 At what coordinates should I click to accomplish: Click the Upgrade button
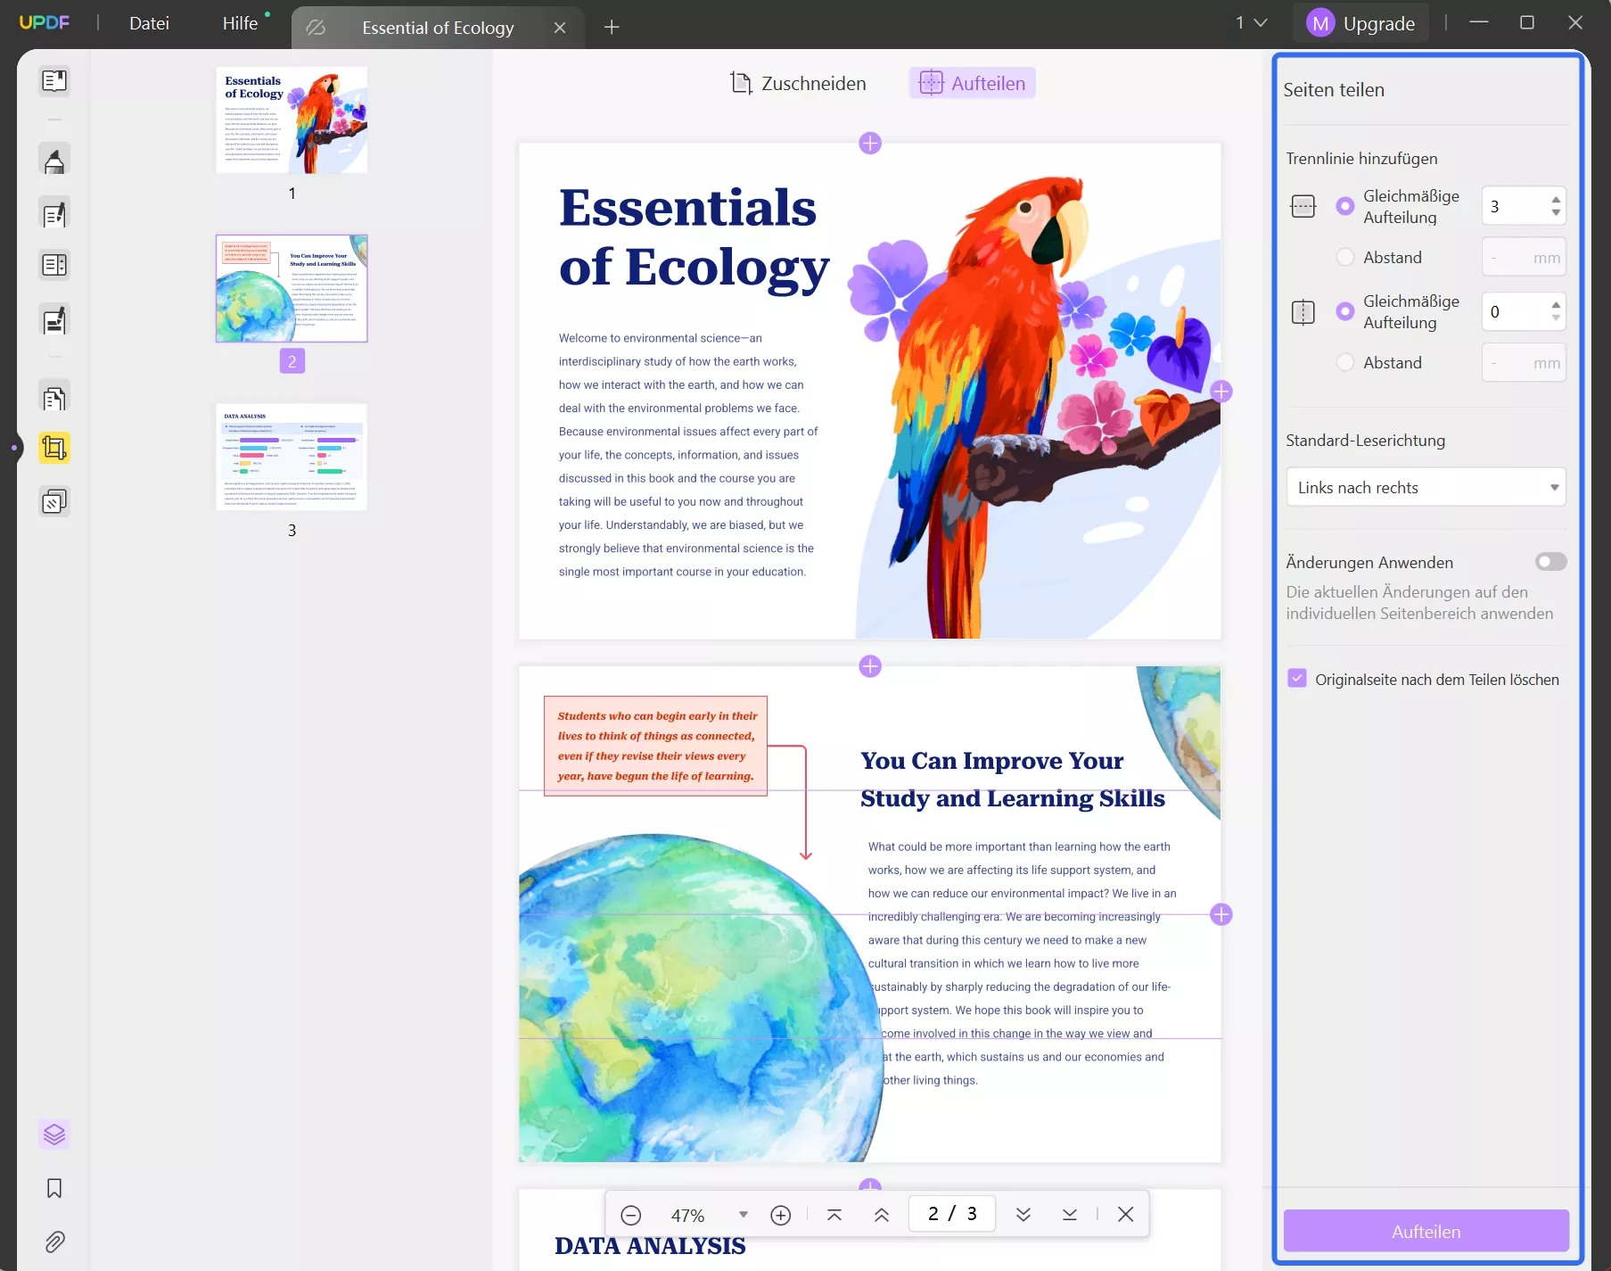pos(1361,23)
